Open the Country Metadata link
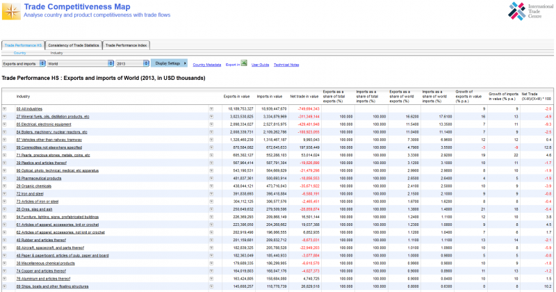Image resolution: width=556 pixels, height=292 pixels. click(206, 64)
